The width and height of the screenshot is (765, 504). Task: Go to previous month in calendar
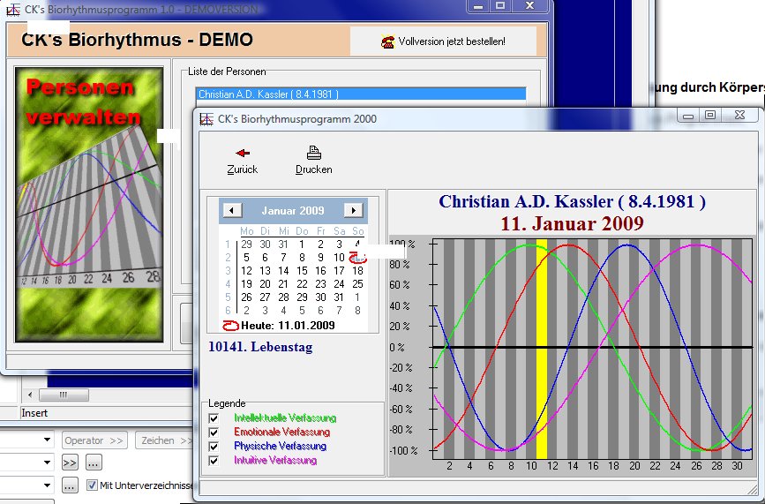(x=232, y=210)
